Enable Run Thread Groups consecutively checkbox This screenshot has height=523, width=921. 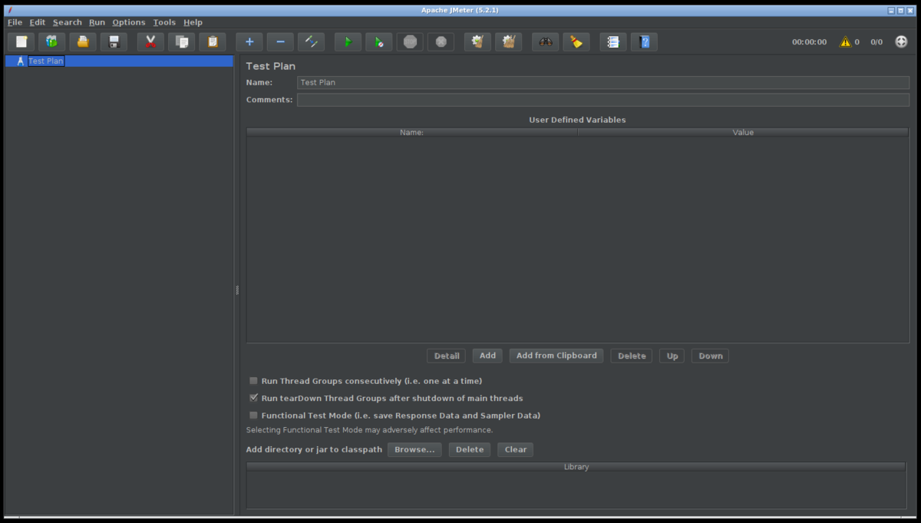pos(253,381)
